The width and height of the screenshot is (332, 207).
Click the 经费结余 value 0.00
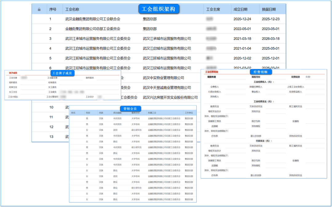[308, 77]
